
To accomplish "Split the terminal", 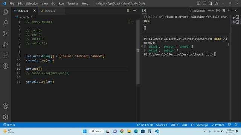I will click(x=218, y=10).
